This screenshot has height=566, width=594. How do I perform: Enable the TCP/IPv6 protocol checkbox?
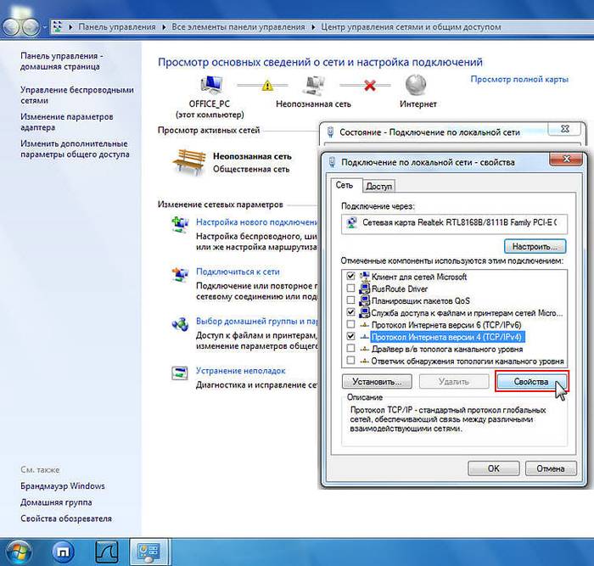tap(350, 325)
